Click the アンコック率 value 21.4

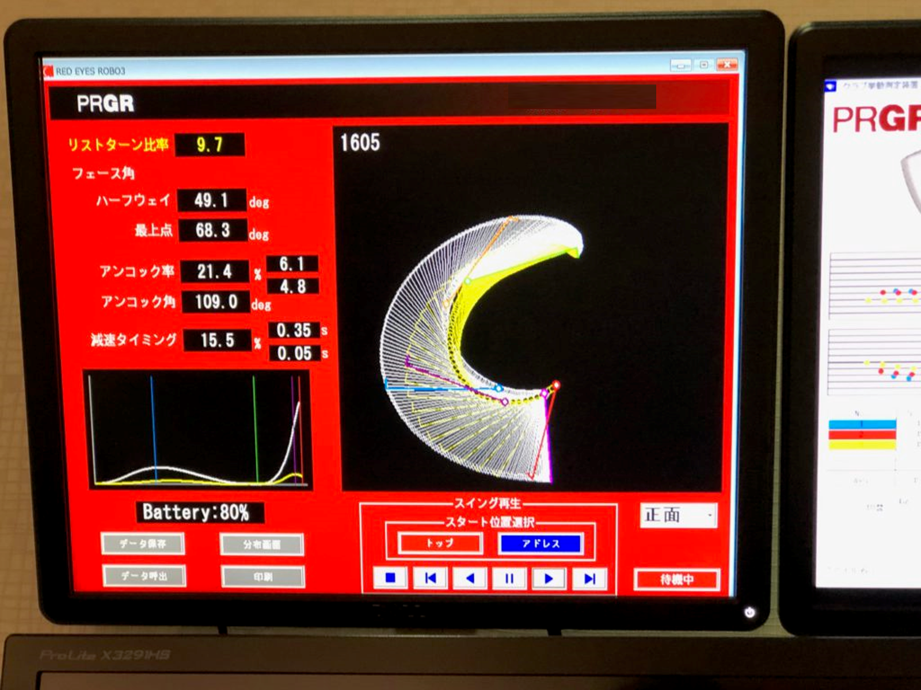point(215,271)
